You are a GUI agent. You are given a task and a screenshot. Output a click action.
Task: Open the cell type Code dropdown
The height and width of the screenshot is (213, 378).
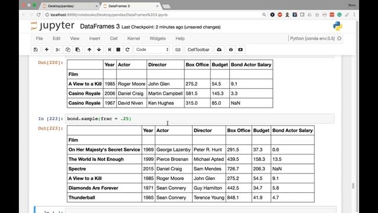(152, 50)
